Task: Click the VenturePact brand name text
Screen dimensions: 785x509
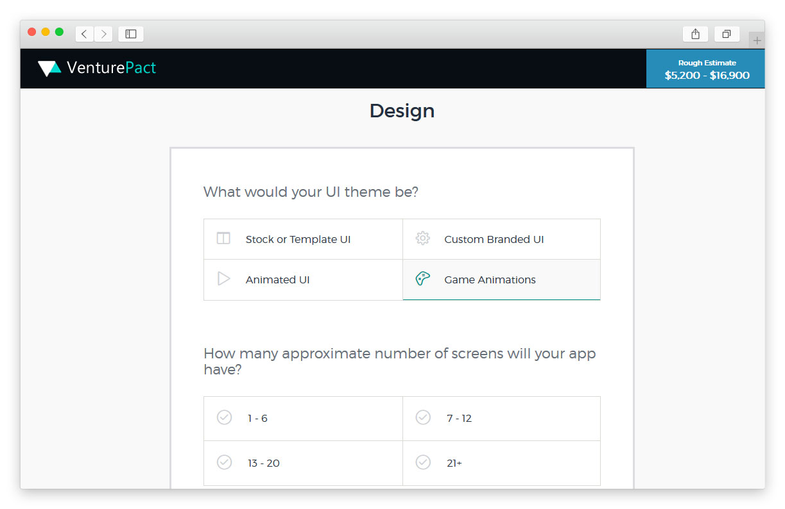Action: tap(111, 68)
